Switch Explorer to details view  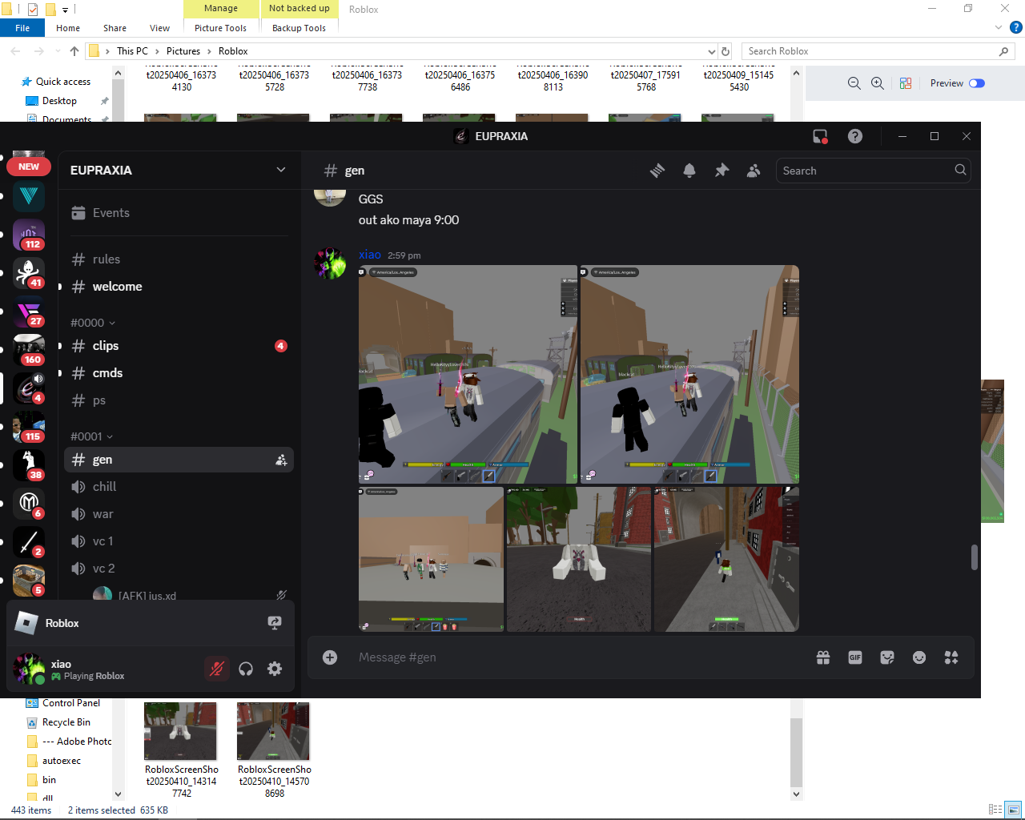click(x=995, y=810)
